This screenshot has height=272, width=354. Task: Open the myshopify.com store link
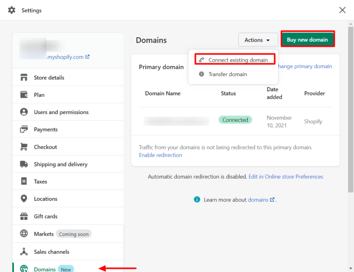(68, 57)
